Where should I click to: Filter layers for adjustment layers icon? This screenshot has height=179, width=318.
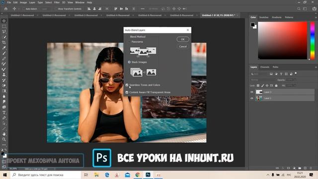click(276, 74)
